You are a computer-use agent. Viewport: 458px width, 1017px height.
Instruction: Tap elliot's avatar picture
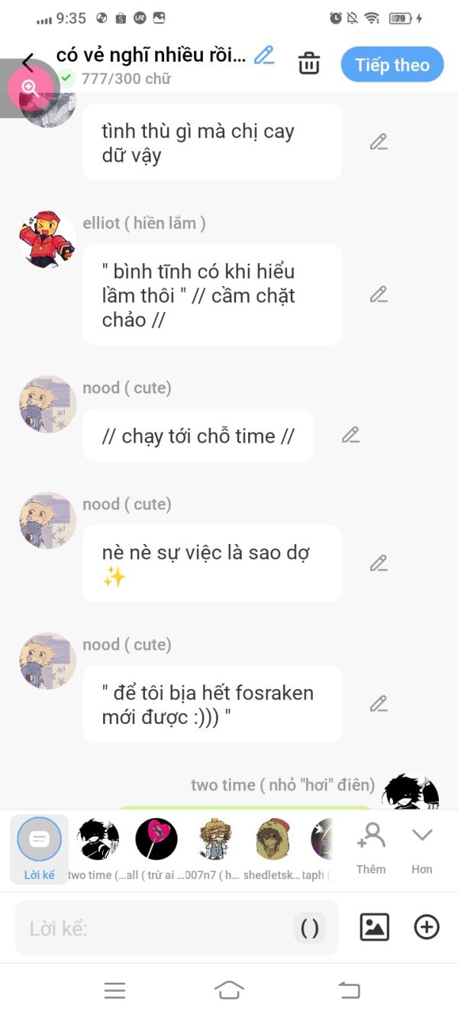click(x=47, y=240)
